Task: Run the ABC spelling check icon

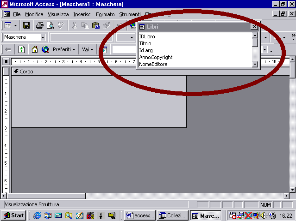Action: click(x=61, y=25)
